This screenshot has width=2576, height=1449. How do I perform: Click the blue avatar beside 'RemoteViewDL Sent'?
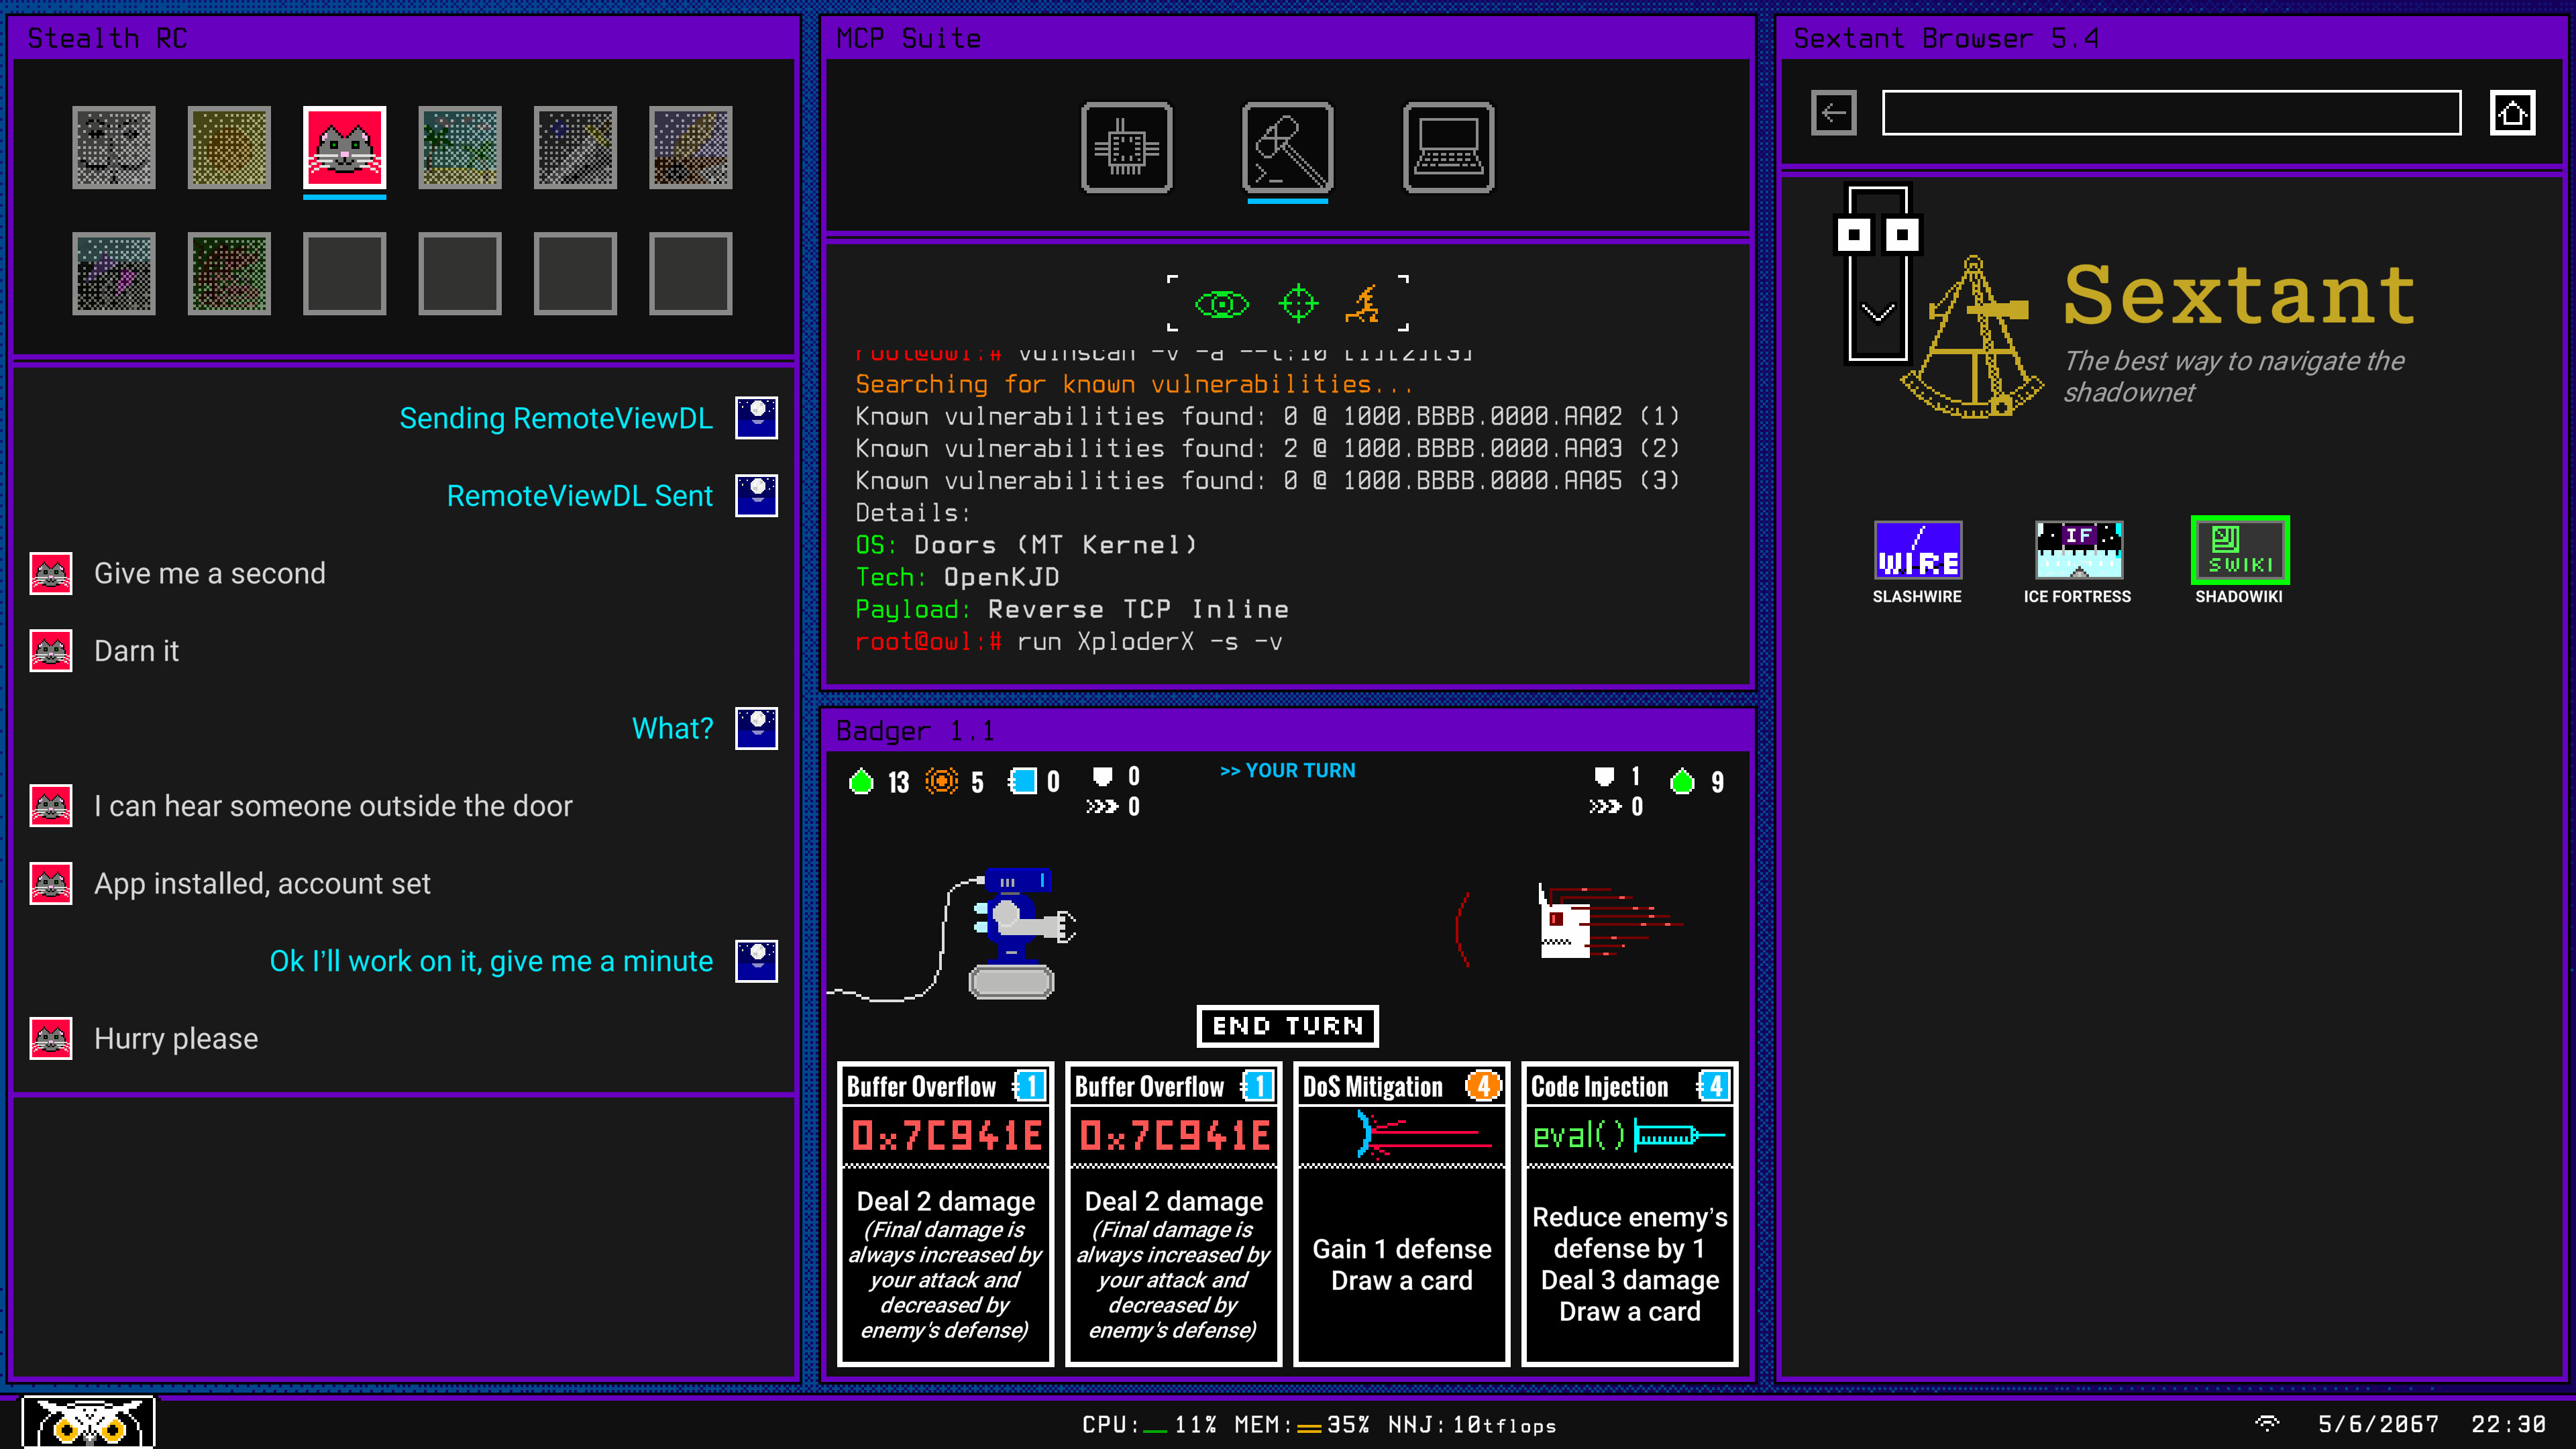pos(757,496)
